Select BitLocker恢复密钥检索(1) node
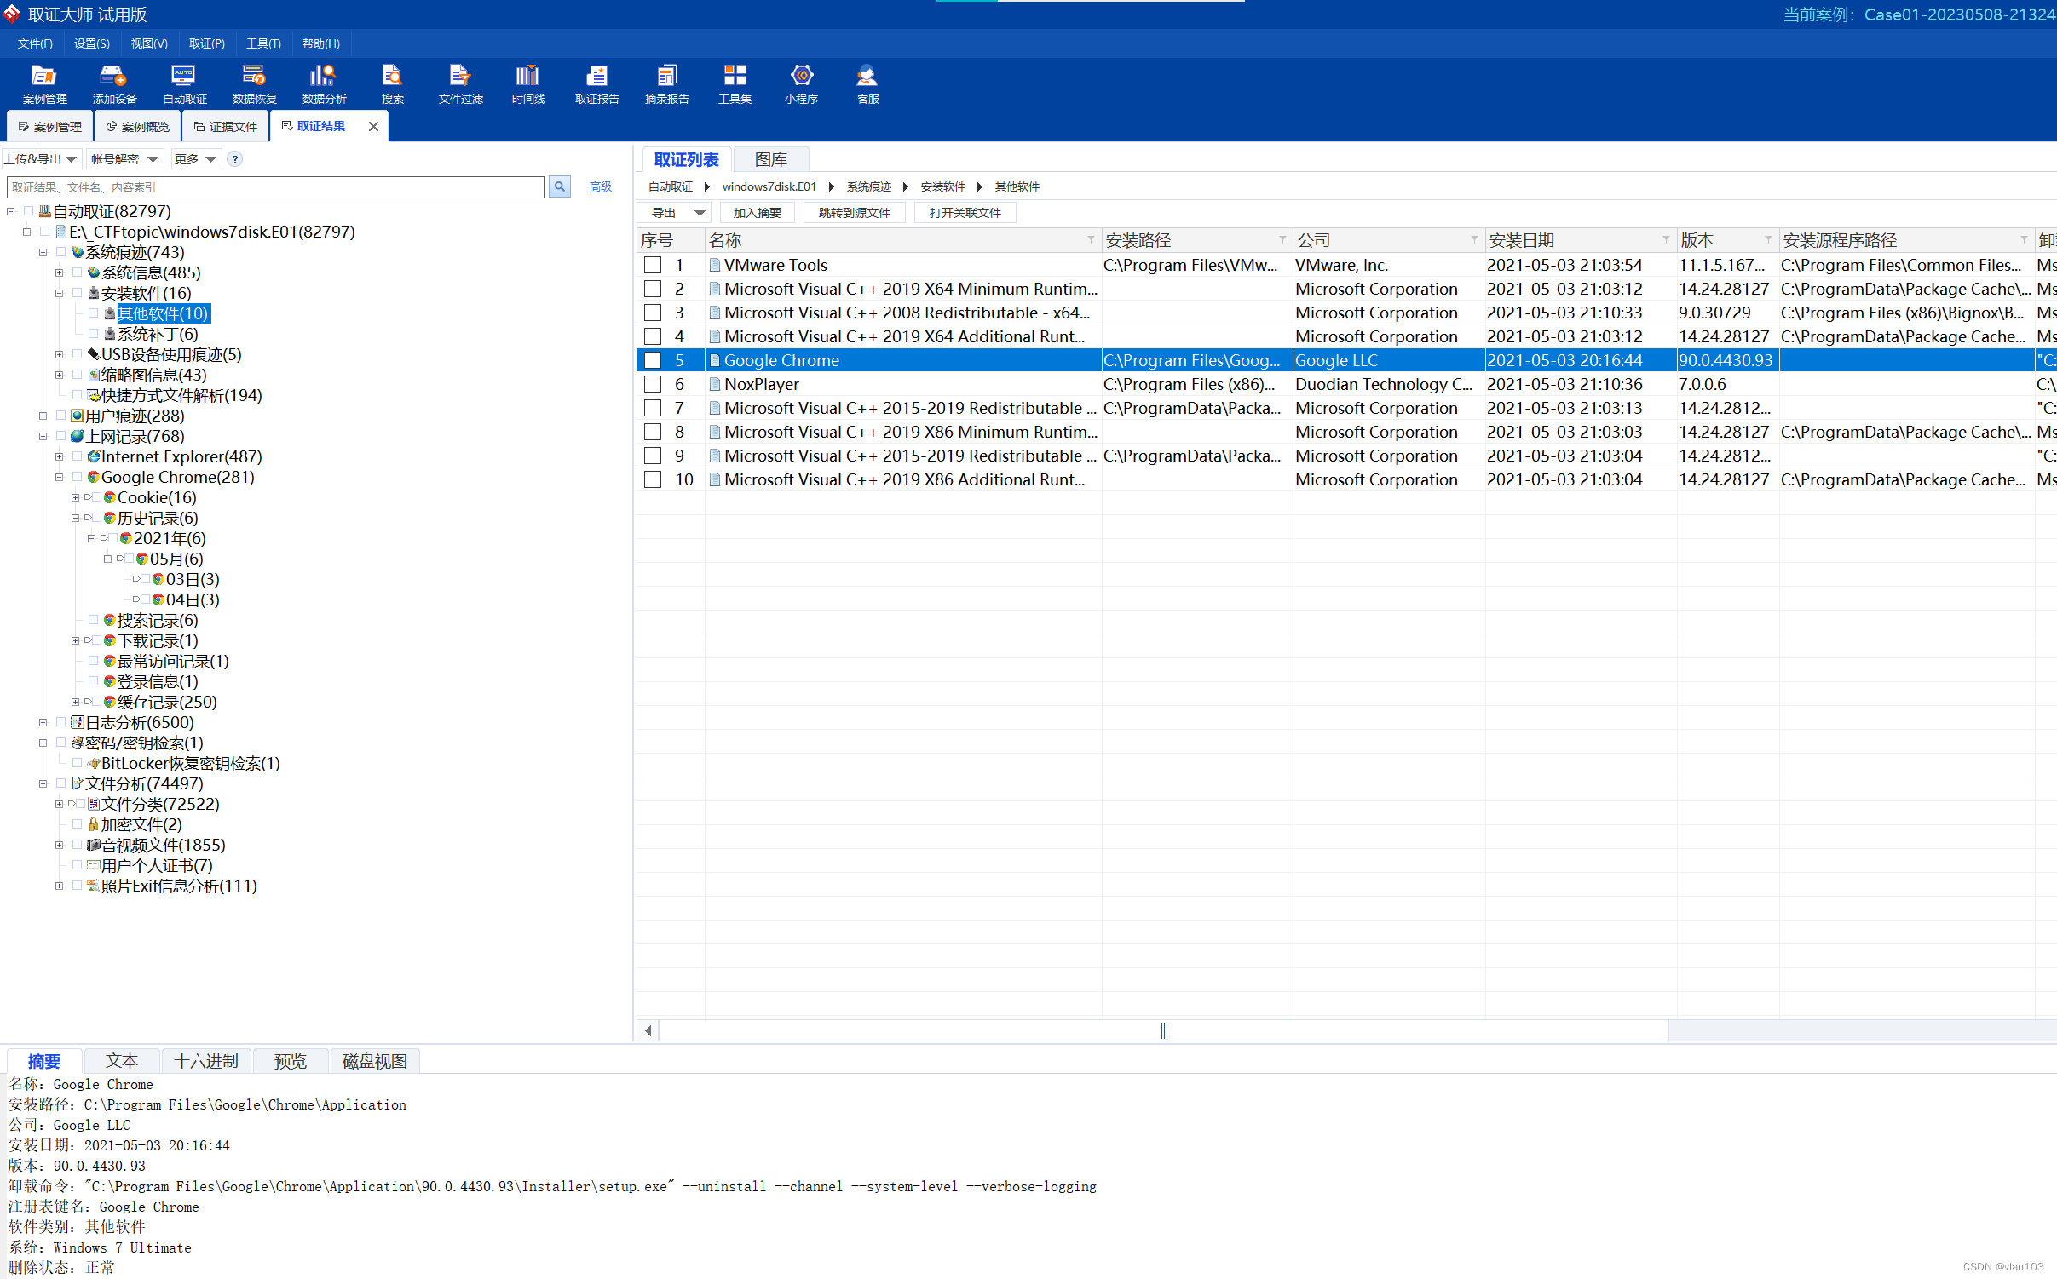 (190, 763)
